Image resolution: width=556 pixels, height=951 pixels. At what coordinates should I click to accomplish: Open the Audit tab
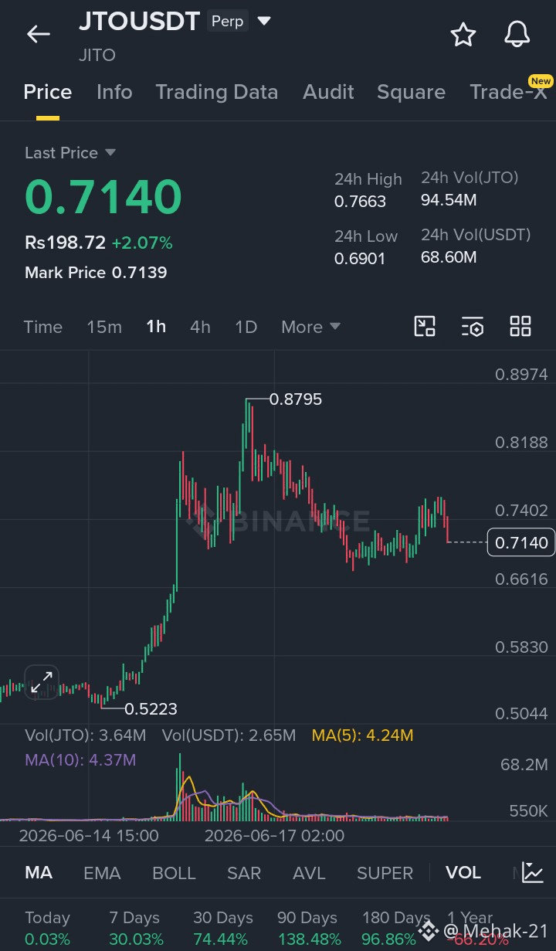click(328, 92)
